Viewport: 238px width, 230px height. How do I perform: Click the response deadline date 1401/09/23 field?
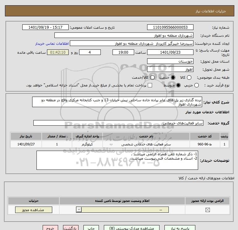click(170, 52)
